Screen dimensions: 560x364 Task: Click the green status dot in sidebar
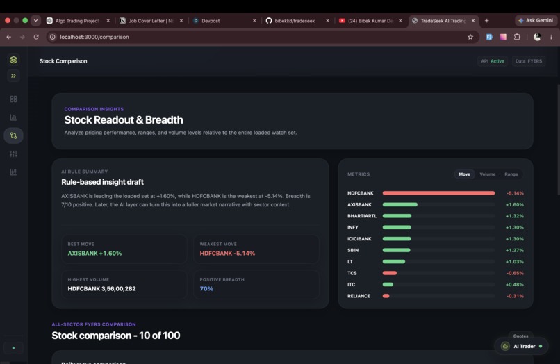pyautogui.click(x=14, y=348)
